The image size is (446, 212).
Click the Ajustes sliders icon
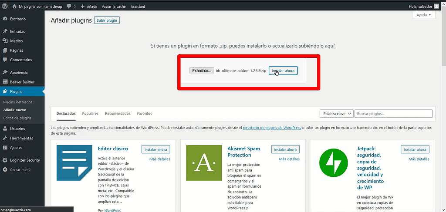pos(5,148)
